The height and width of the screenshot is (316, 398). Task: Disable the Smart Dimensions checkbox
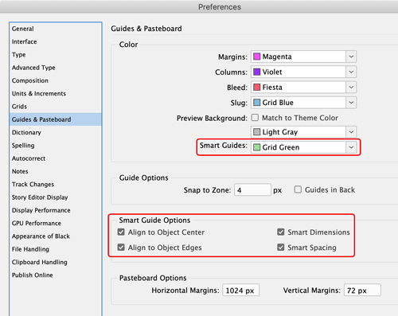click(281, 232)
